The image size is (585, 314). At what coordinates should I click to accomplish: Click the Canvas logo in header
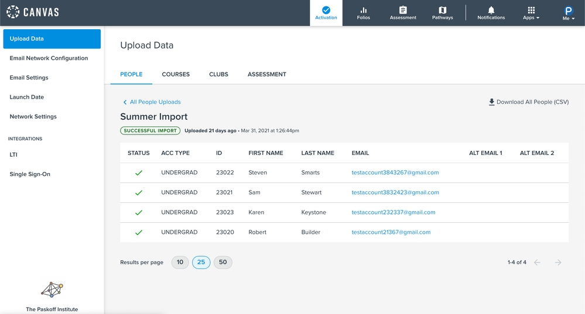pyautogui.click(x=33, y=12)
